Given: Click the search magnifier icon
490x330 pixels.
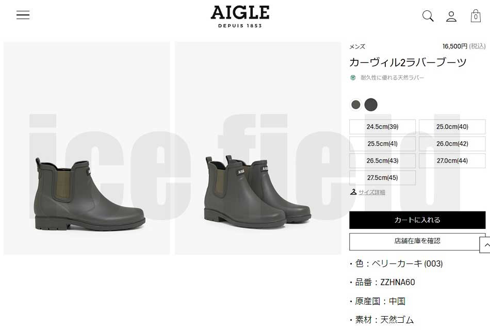Looking at the screenshot, I should (428, 16).
